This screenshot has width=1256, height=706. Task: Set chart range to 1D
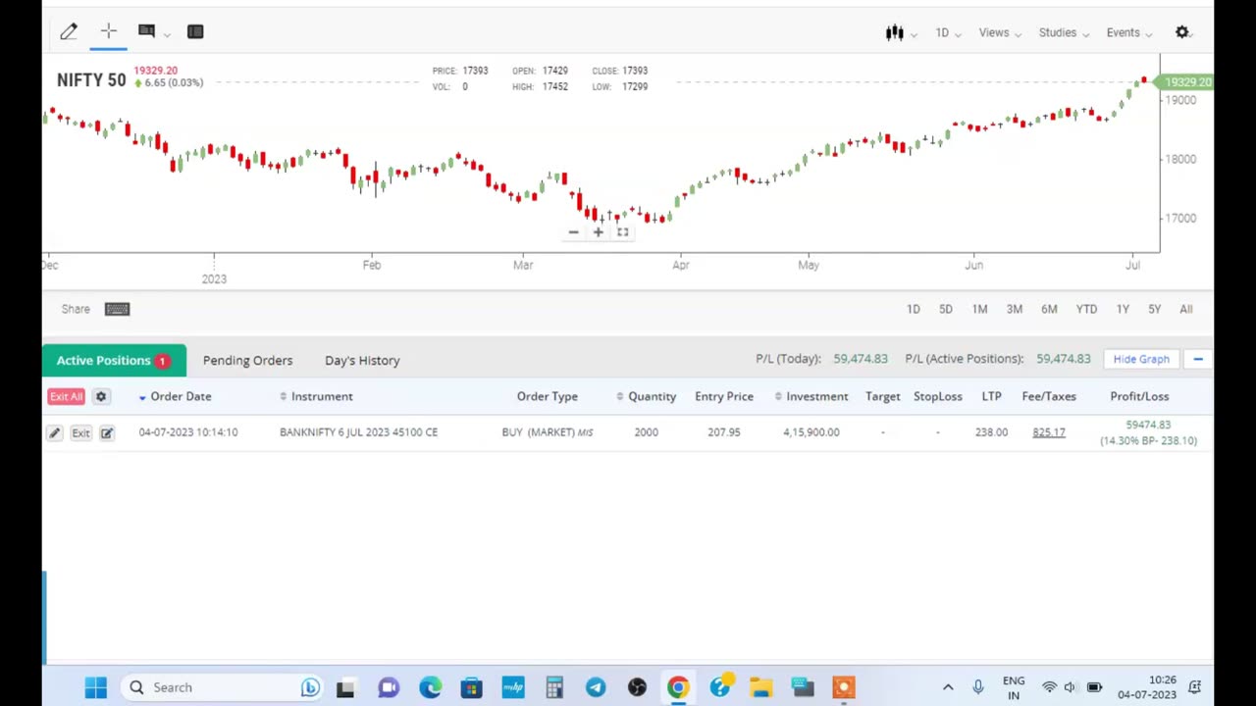(914, 309)
